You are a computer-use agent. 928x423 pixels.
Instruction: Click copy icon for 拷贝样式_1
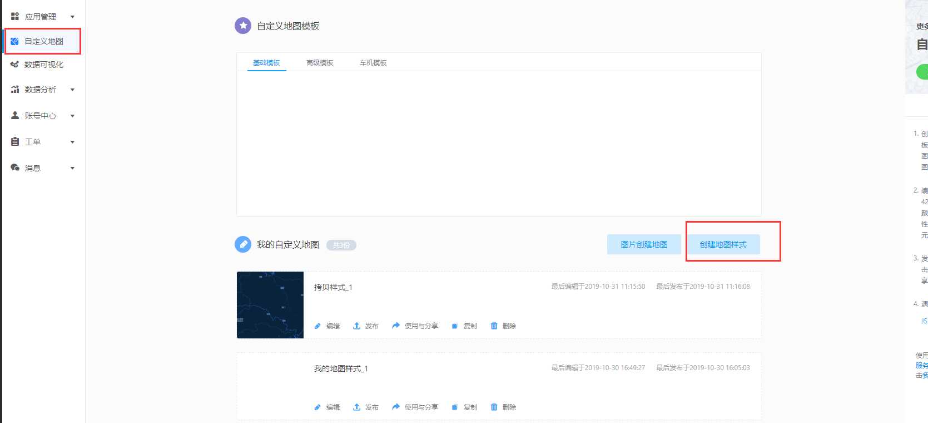click(x=455, y=326)
